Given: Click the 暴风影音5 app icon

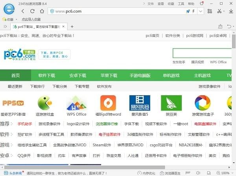Looking at the screenshot, I should [x=140, y=103].
